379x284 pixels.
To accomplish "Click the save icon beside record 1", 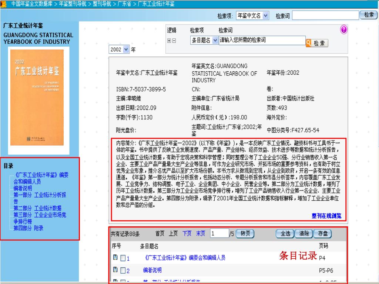I will (x=115, y=258).
